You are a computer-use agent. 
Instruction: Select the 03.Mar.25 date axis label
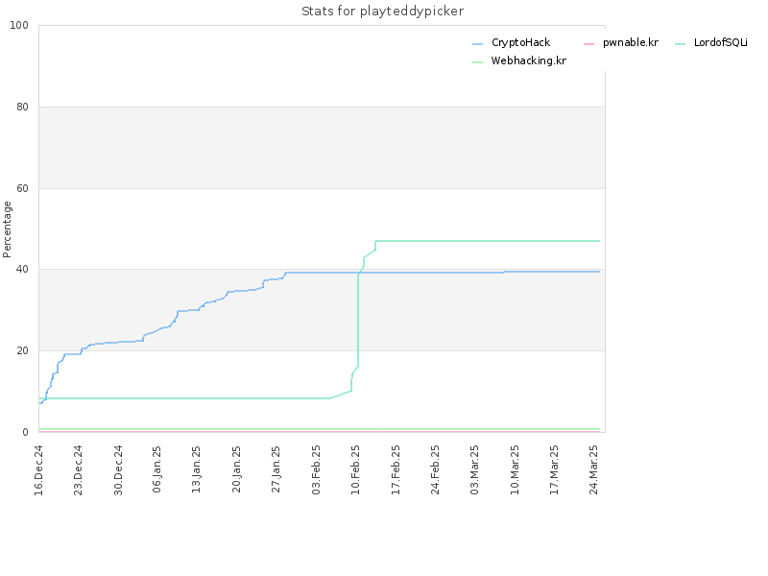coord(474,470)
